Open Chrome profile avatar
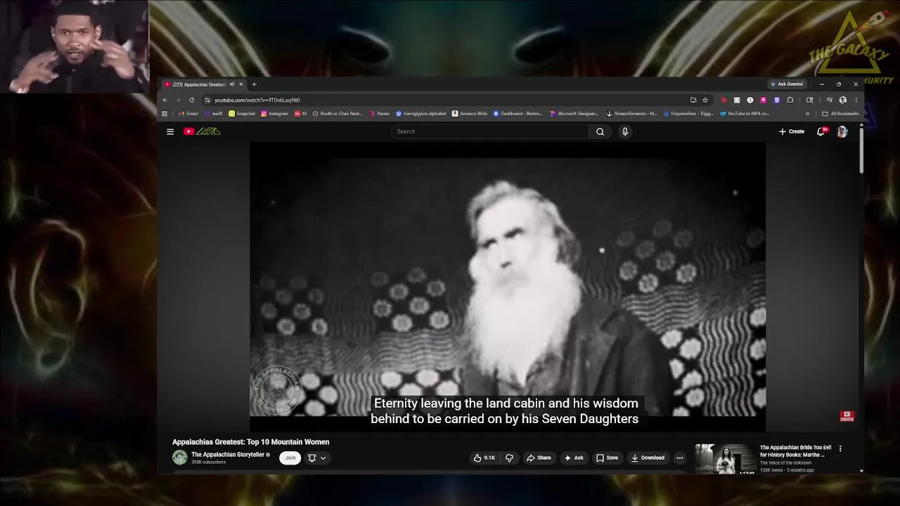This screenshot has height=506, width=900. click(x=842, y=100)
